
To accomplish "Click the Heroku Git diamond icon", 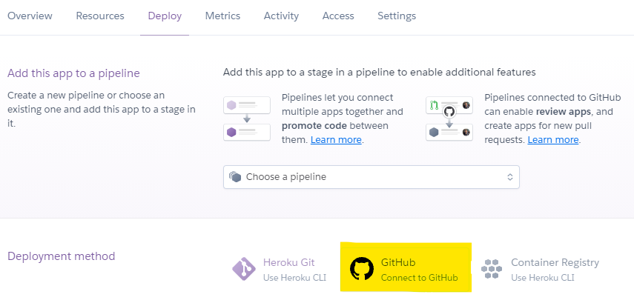I will click(x=244, y=269).
